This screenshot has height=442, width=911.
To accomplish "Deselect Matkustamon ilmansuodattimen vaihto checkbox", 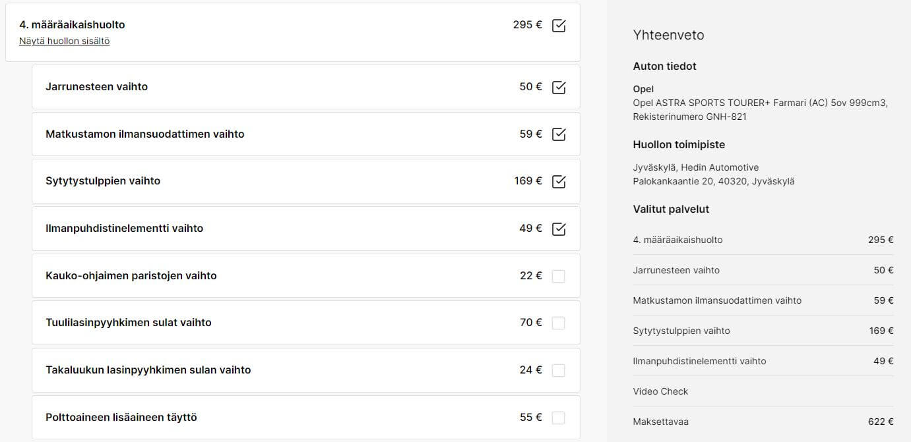I will tap(558, 134).
